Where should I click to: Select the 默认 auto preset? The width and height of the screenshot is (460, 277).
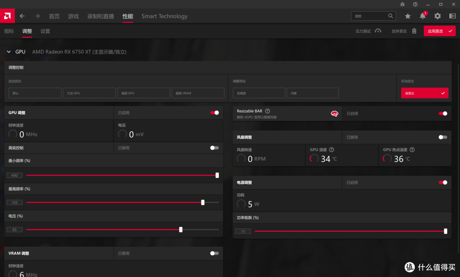(x=35, y=93)
